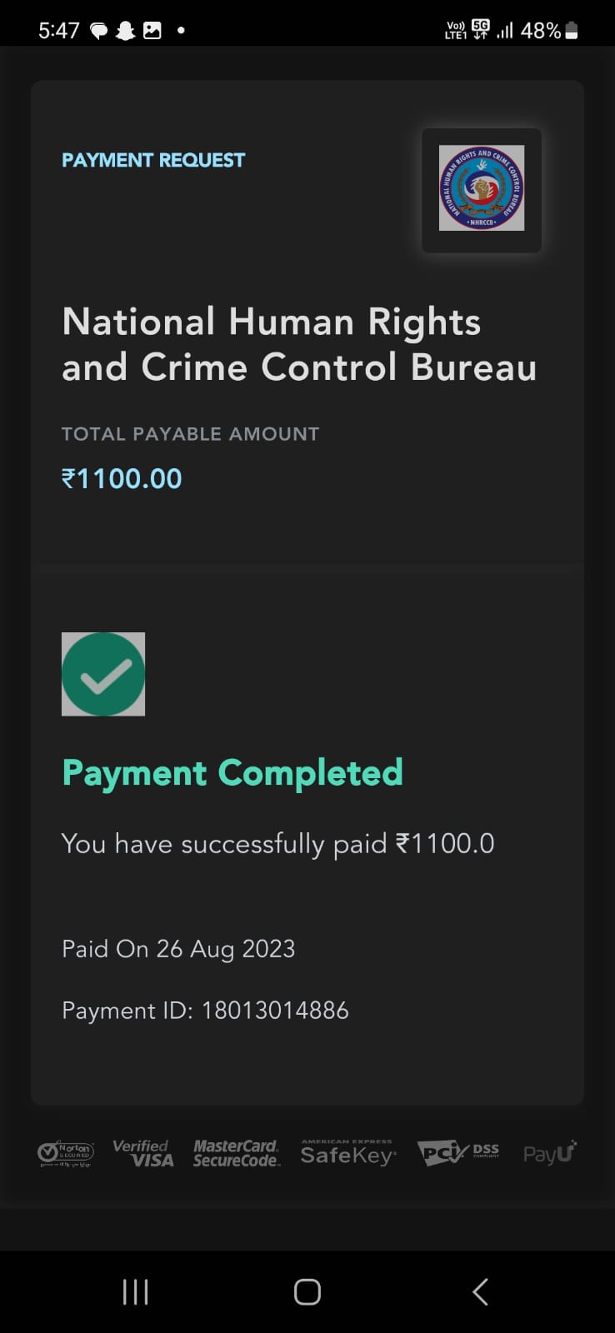The image size is (615, 1333).
Task: Tap the ₹1100.00 total payable amount
Action: click(x=122, y=479)
